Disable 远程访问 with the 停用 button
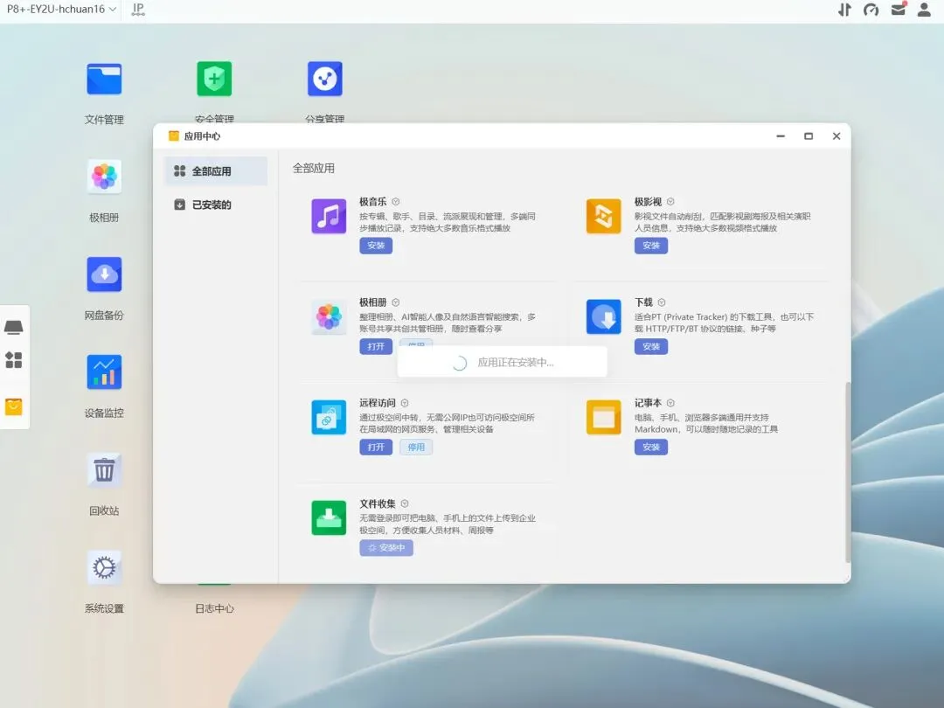The height and width of the screenshot is (708, 944). click(416, 448)
